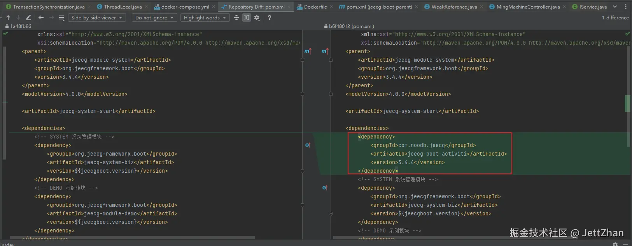Image resolution: width=632 pixels, height=246 pixels.
Task: Switch to the docker-compose.yml tab
Action: (x=185, y=7)
